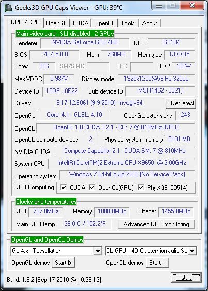This screenshot has width=208, height=291.
Task: Click the OpenGL field Core: 4.1 - GLSL: 4.10
Action: tap(74, 115)
